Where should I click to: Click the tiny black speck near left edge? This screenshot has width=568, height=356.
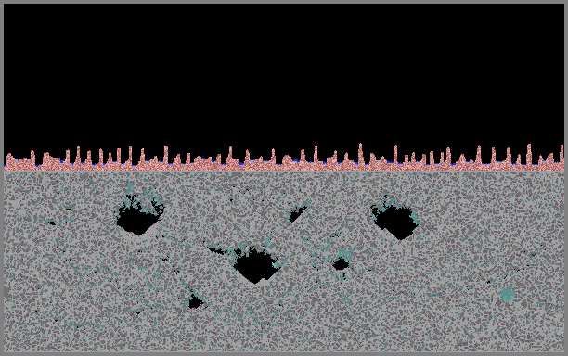click(x=51, y=223)
